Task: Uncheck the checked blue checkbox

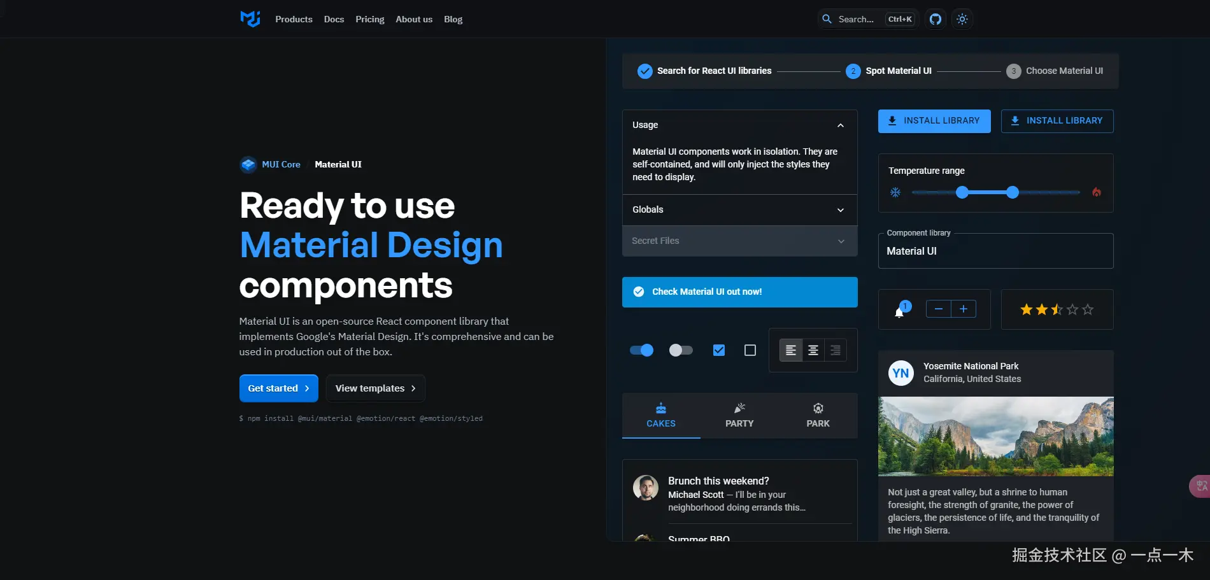Action: click(719, 350)
